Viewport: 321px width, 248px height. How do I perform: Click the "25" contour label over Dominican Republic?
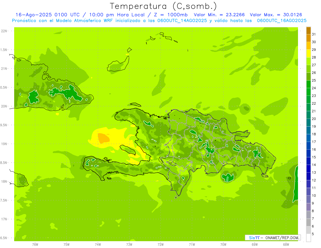coord(213,148)
